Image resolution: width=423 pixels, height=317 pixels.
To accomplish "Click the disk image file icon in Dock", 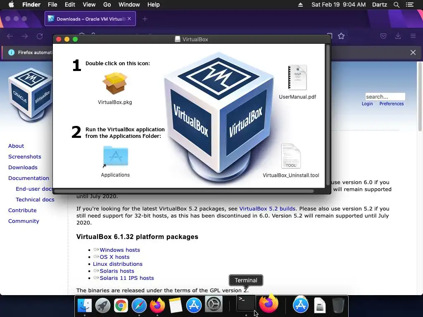I will (320, 305).
